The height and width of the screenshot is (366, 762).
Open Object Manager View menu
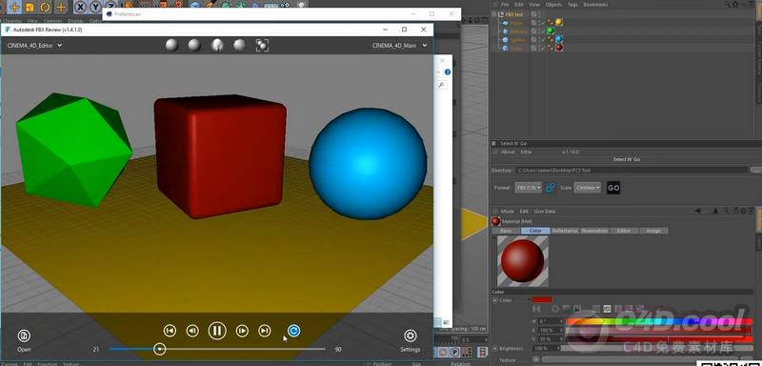tap(534, 5)
